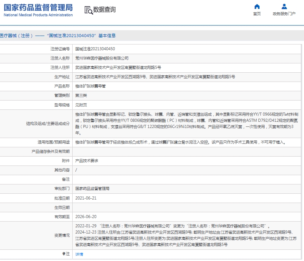The image size is (304, 261).
Task: Click the 其他内容 label
Action: 62,170
